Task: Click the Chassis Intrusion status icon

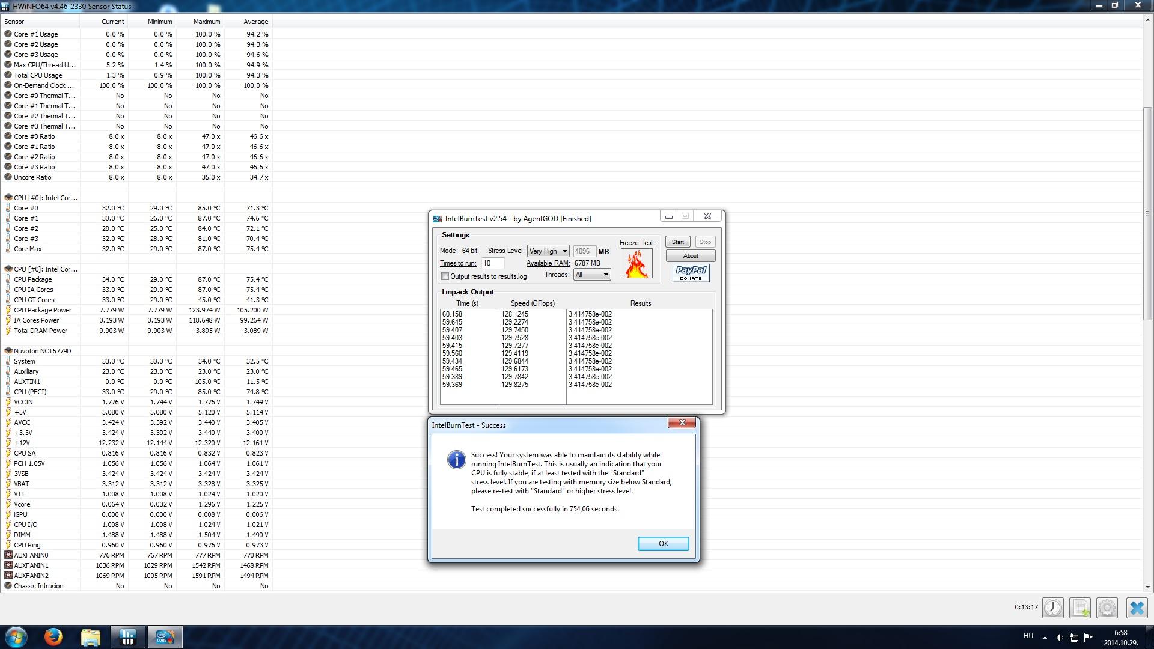Action: (x=8, y=586)
